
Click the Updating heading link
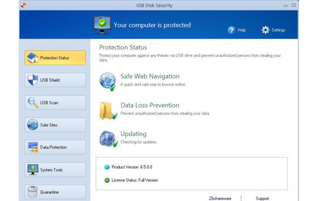pos(134,134)
